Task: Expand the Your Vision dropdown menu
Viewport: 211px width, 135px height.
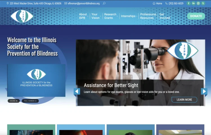Action: 95,16
